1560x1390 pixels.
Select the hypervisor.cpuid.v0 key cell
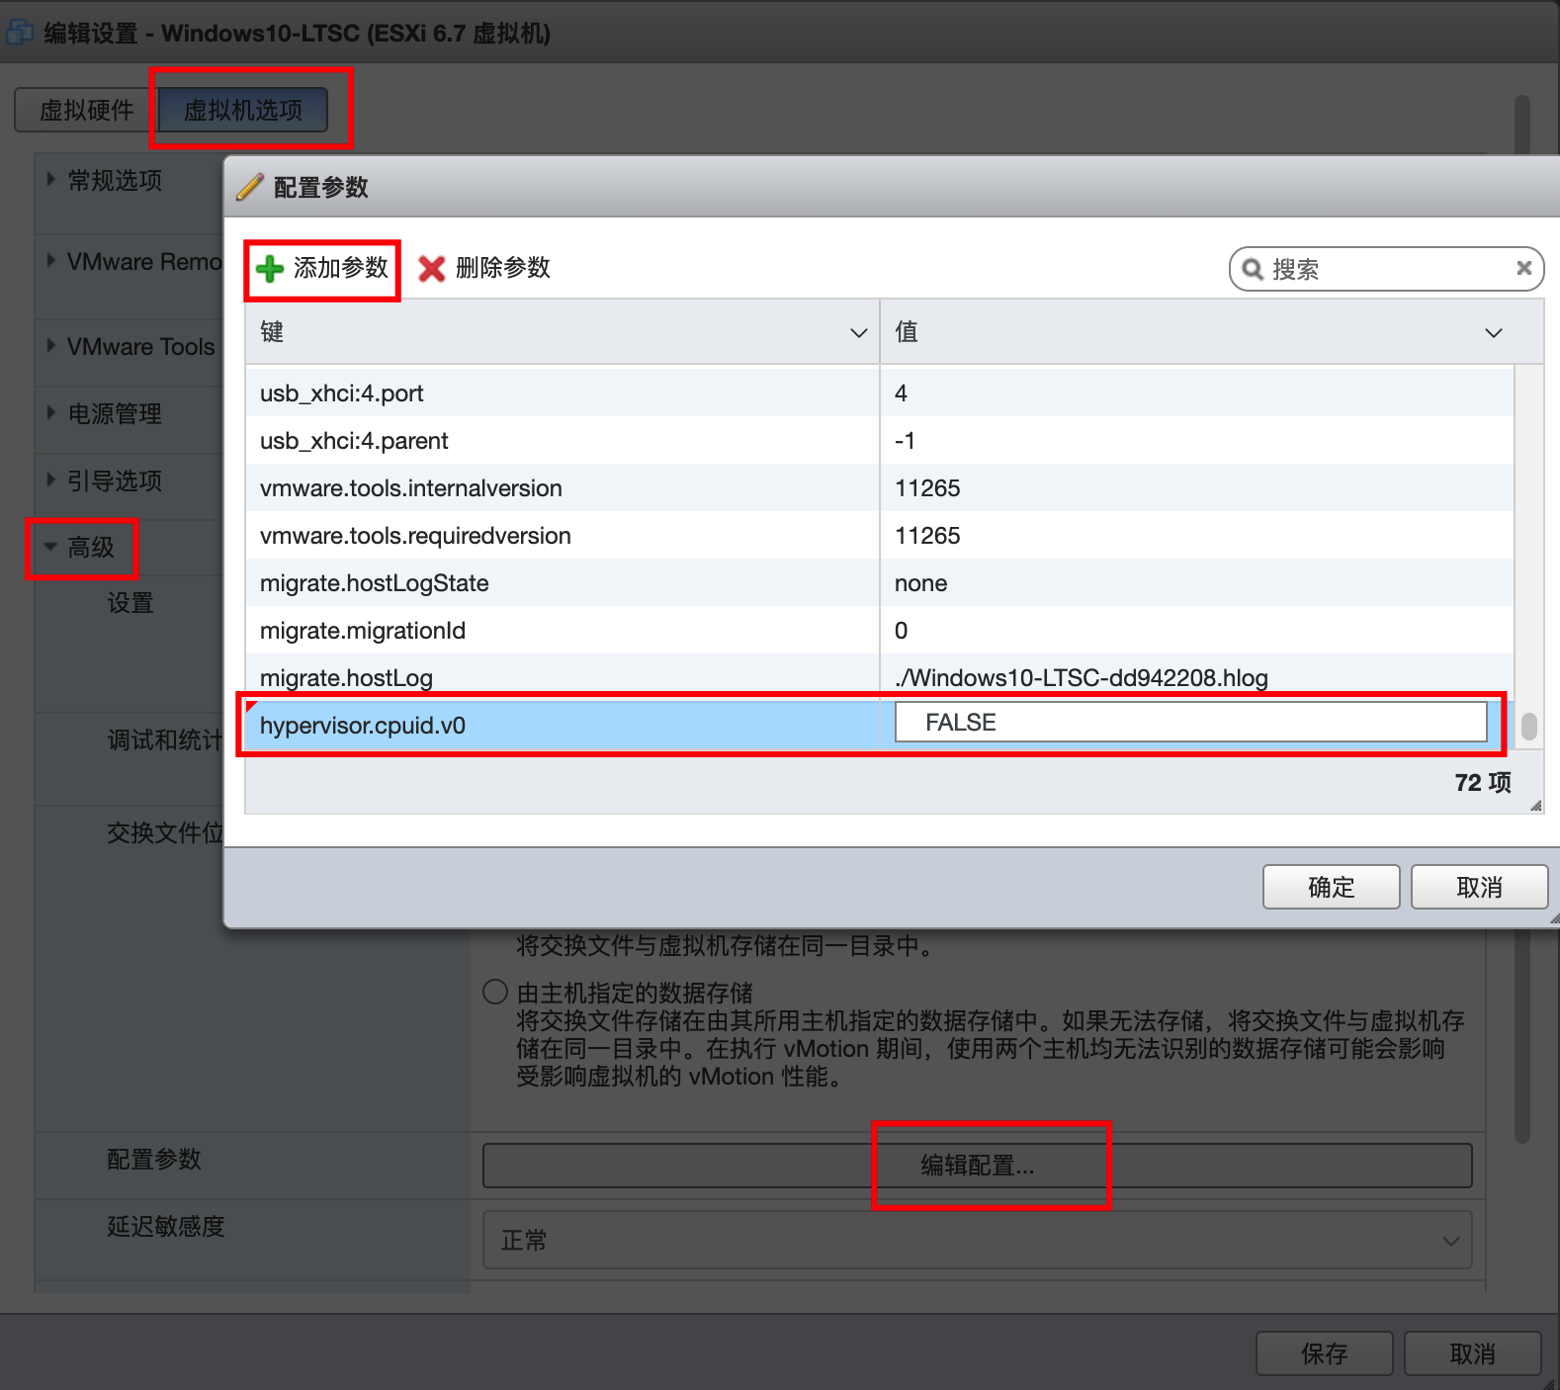pos(563,725)
